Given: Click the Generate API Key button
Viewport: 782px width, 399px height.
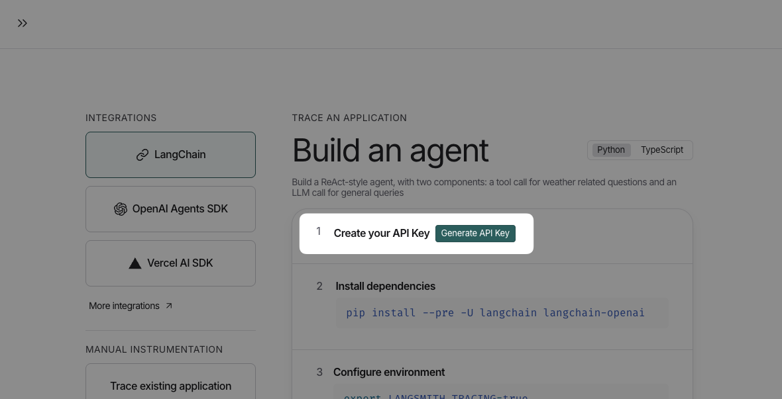Looking at the screenshot, I should 475,234.
